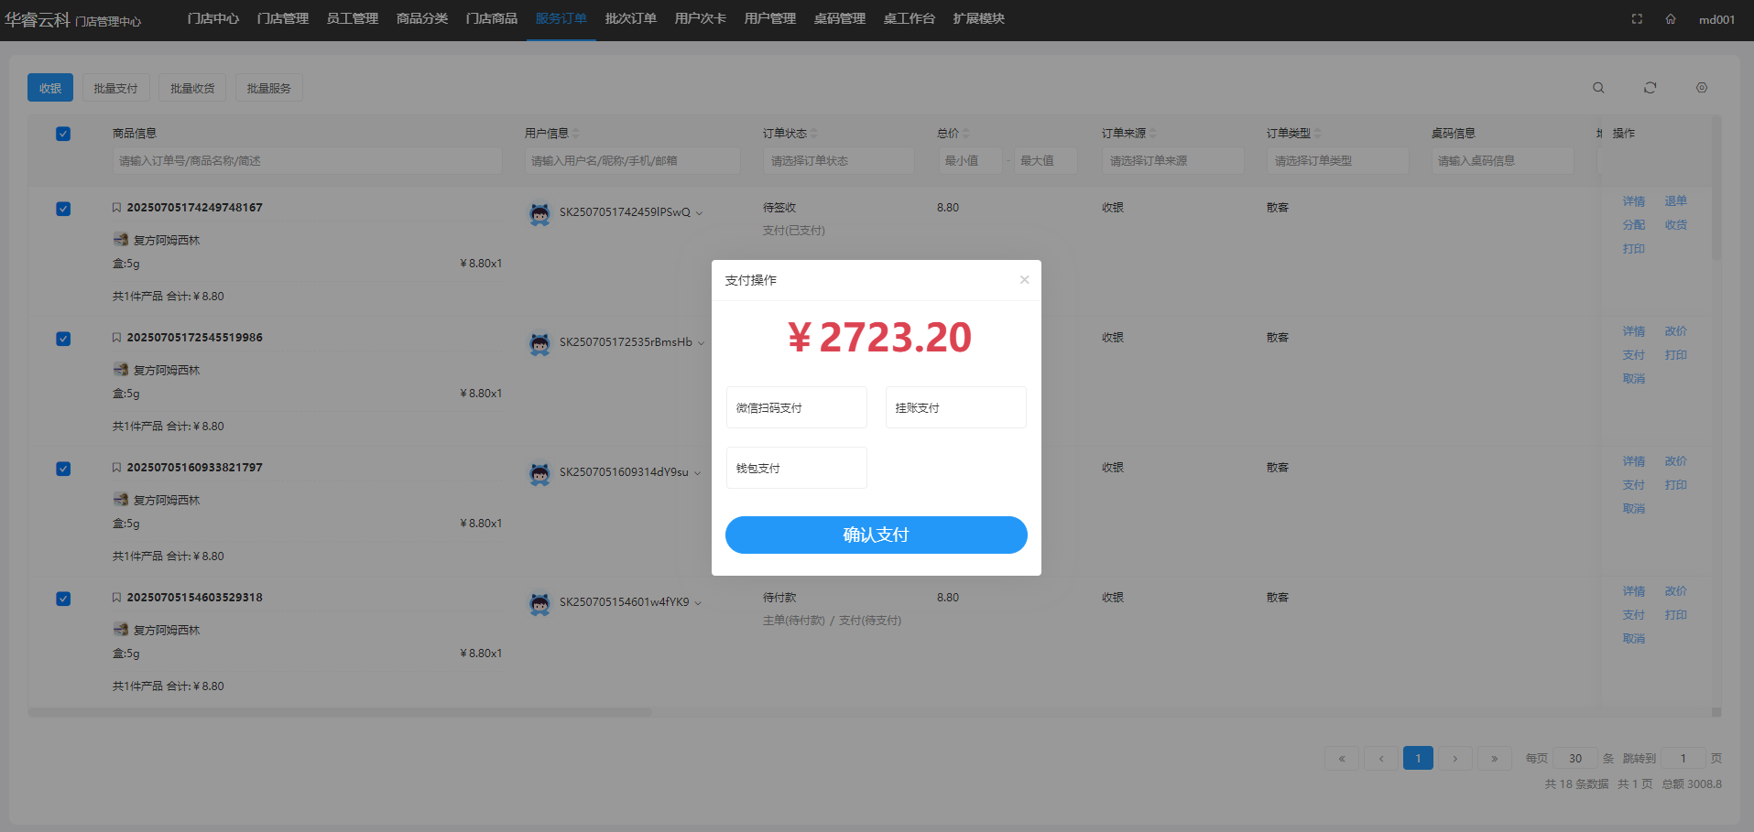Open the 用户管理 menu in navigation bar
This screenshot has height=832, width=1754.
(769, 19)
